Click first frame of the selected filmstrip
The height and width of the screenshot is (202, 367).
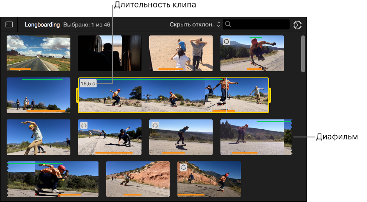(110, 95)
